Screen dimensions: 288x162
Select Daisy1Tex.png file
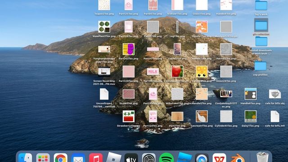tap(251, 116)
